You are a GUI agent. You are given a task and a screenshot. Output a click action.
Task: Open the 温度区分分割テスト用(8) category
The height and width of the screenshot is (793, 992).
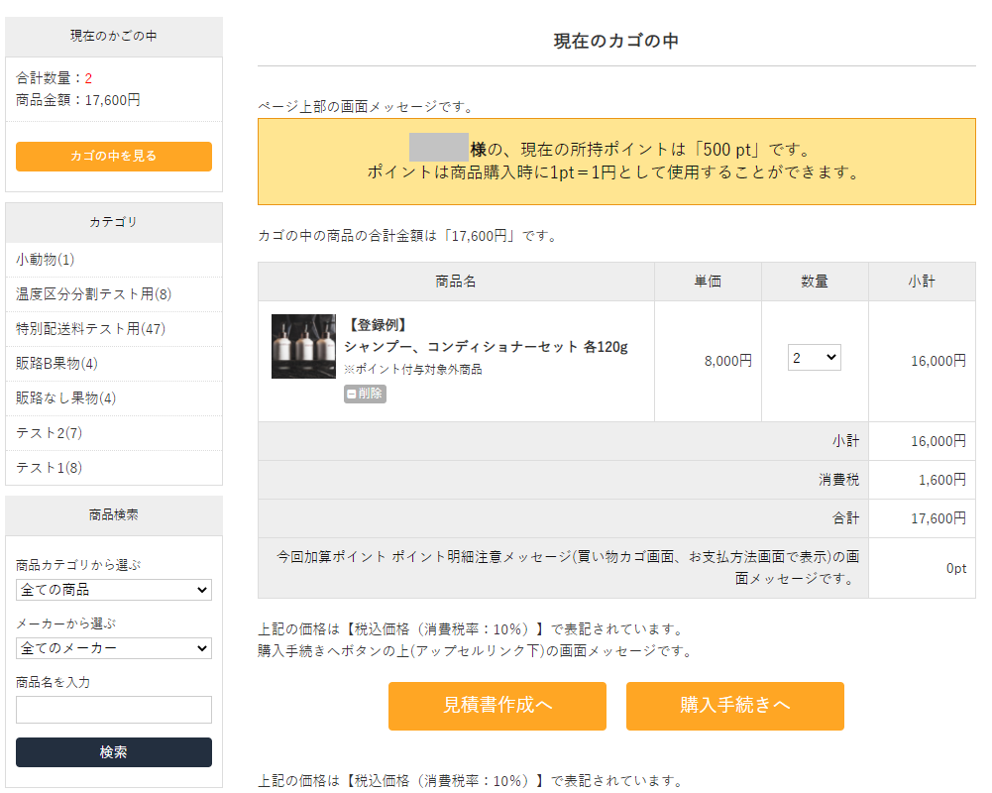(94, 294)
